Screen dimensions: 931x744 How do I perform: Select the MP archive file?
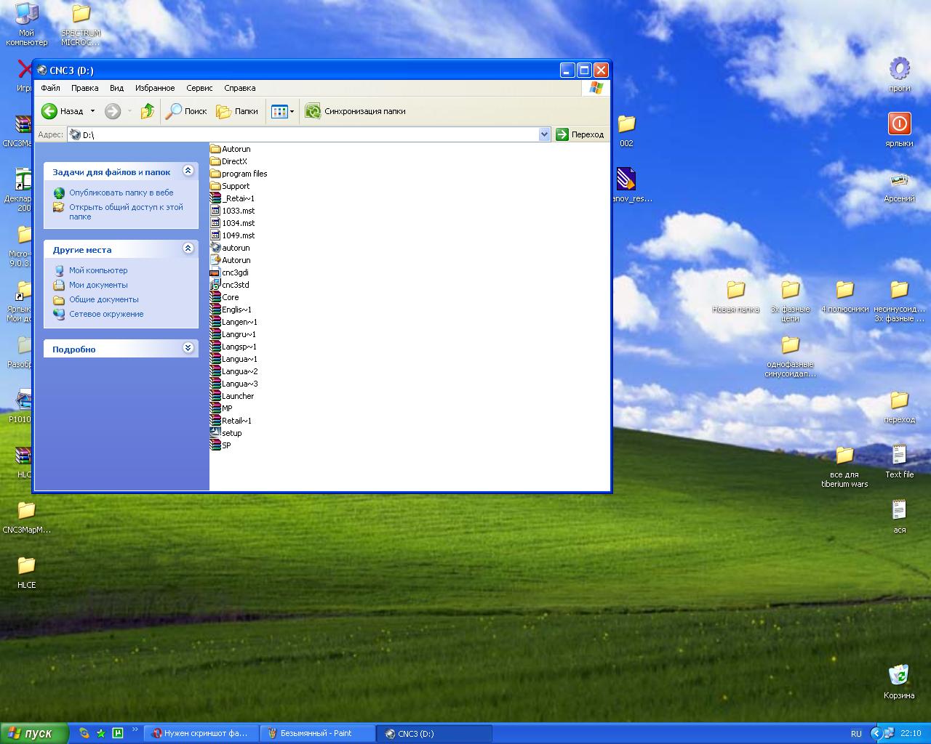pos(221,408)
